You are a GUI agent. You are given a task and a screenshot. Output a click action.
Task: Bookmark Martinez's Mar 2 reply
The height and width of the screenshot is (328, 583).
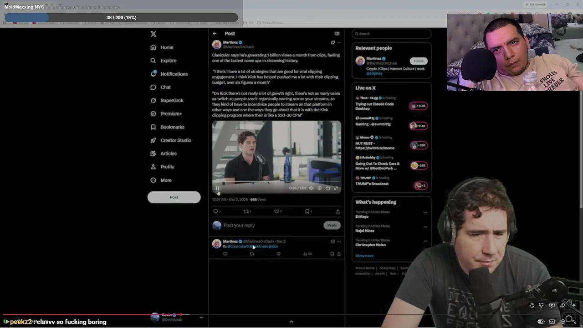point(332,254)
